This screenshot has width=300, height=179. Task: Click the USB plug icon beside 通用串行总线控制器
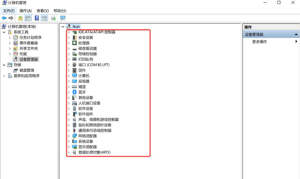(x=75, y=130)
